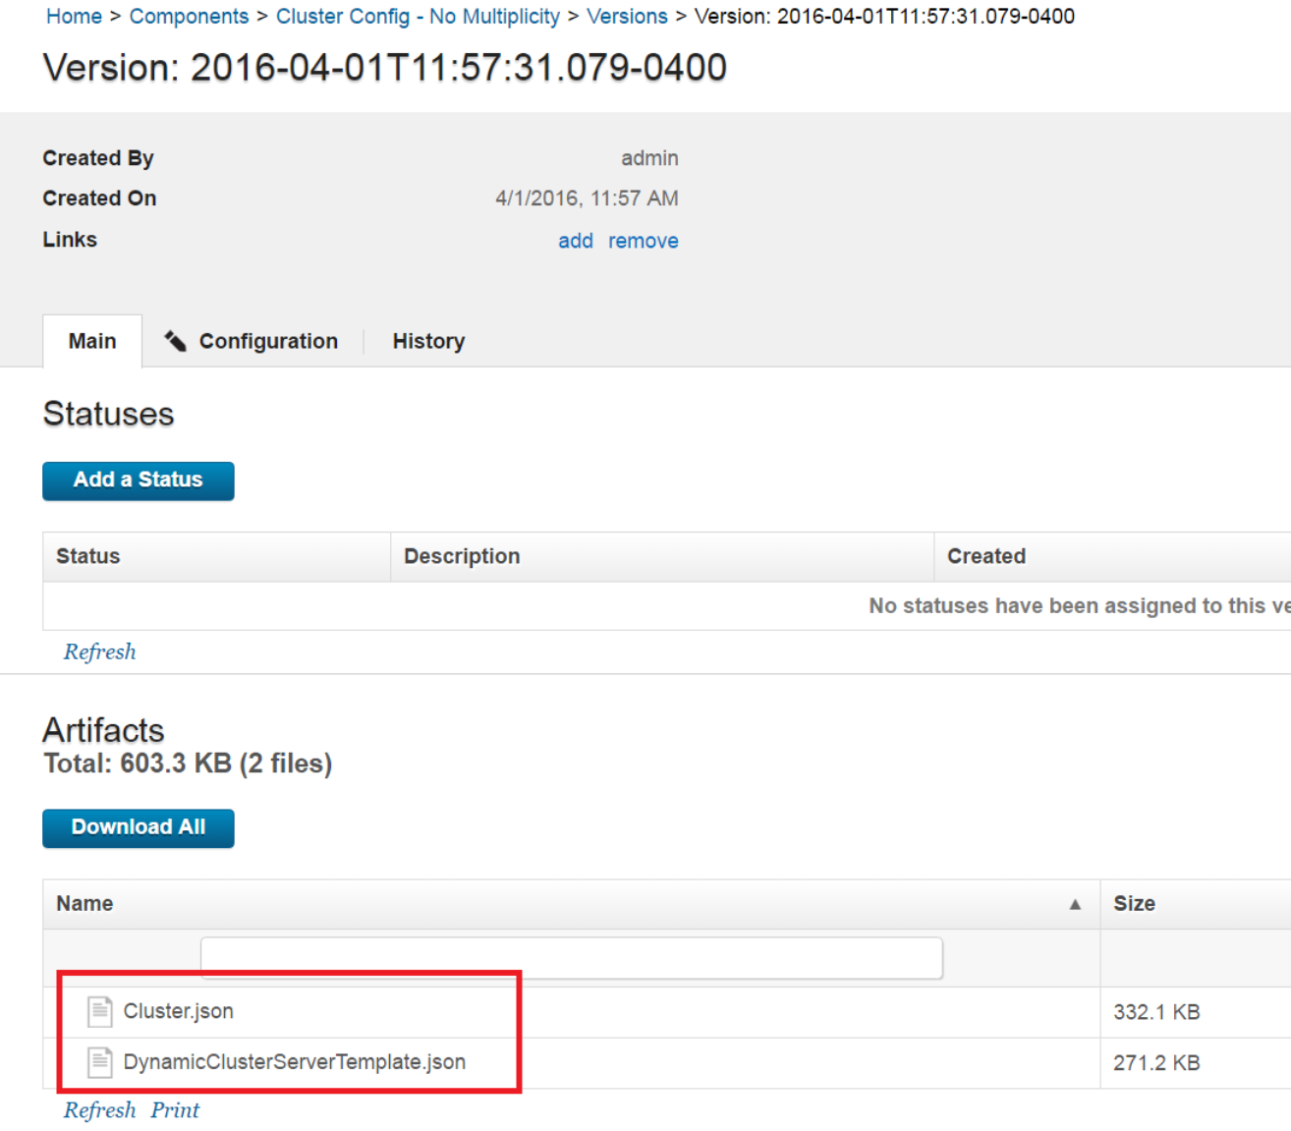The width and height of the screenshot is (1291, 1131).
Task: Navigate to Home via the breadcrumb
Action: tap(74, 16)
